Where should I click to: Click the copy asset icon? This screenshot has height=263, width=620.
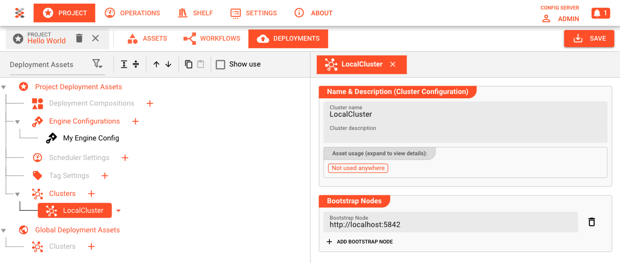tap(189, 64)
